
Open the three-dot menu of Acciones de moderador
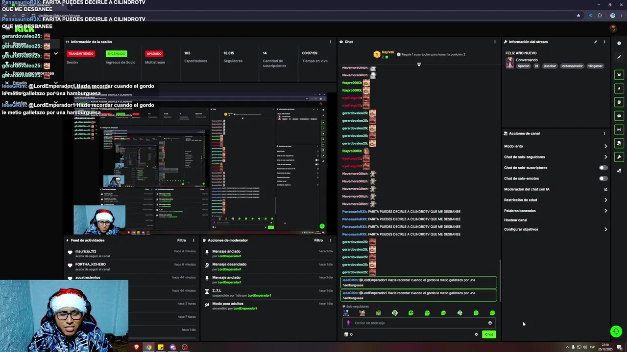coord(330,240)
